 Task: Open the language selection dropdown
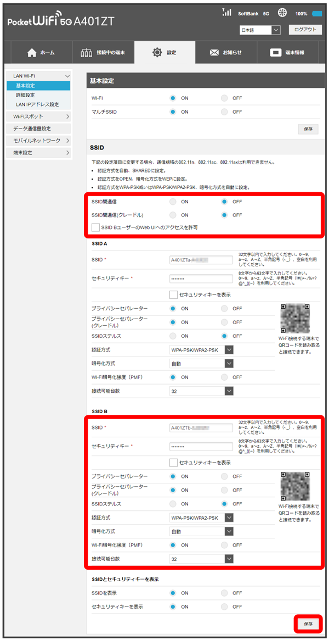260,30
